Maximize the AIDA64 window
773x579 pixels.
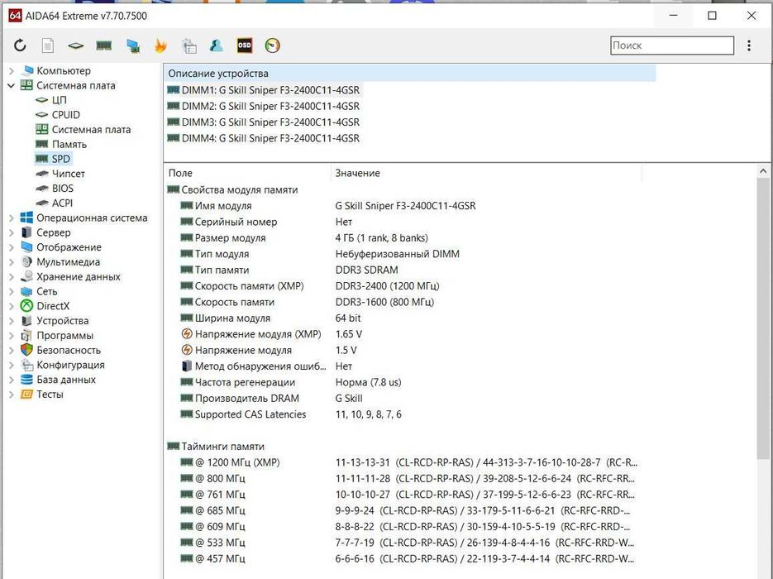coord(712,16)
